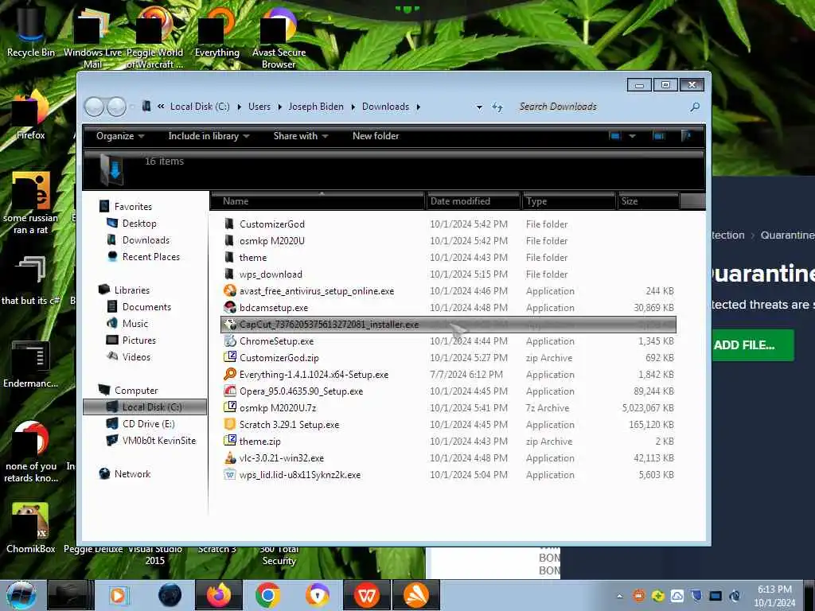
Task: Click the Explorer forward navigation button
Action: tap(116, 107)
